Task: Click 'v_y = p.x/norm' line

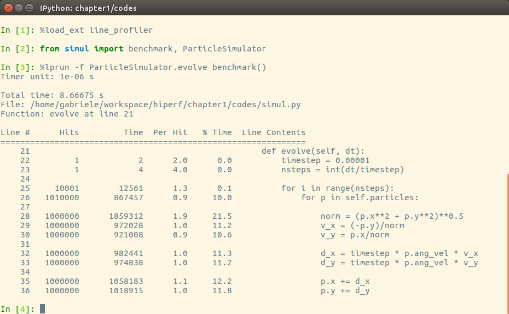Action: pyautogui.click(x=355, y=235)
